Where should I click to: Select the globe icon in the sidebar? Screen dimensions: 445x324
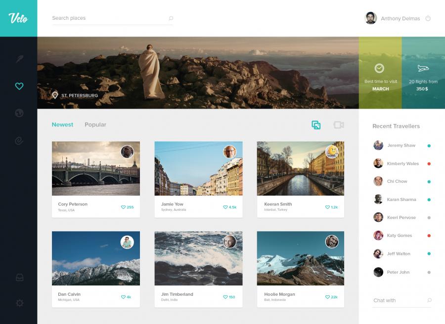coord(19,114)
